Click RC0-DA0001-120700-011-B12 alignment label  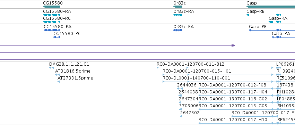[190, 64]
